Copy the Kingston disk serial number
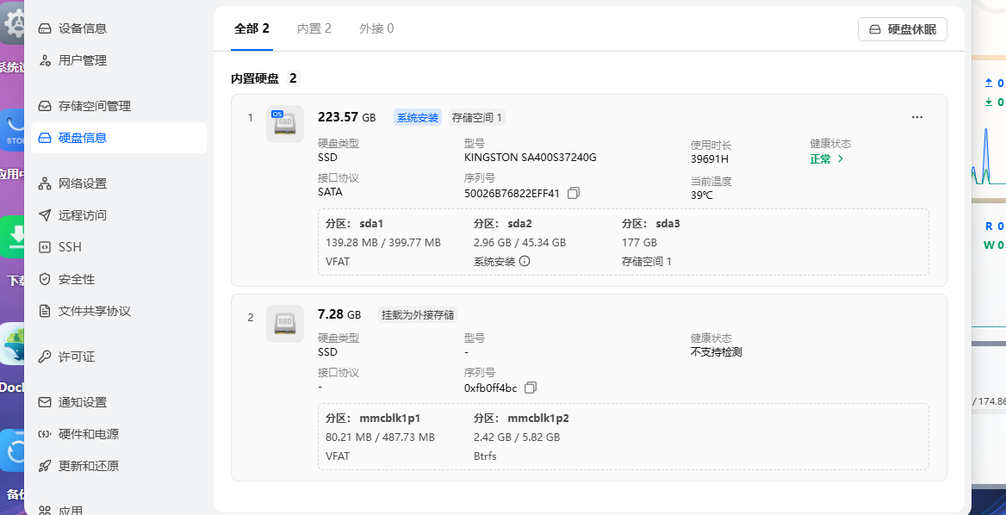This screenshot has height=515, width=1006. click(x=574, y=193)
